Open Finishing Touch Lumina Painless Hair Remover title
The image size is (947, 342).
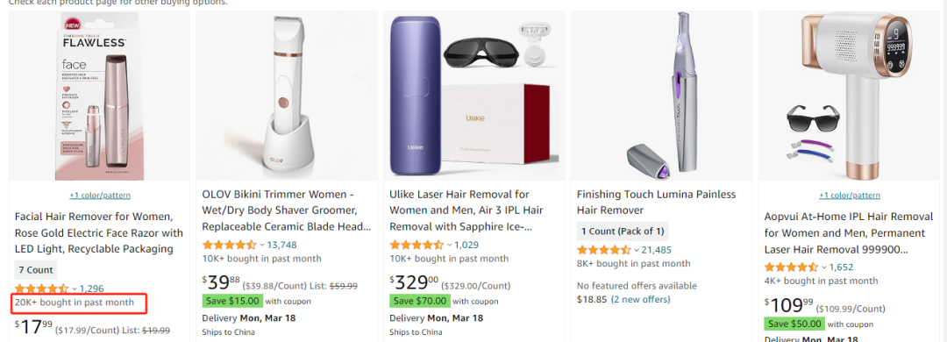click(657, 203)
